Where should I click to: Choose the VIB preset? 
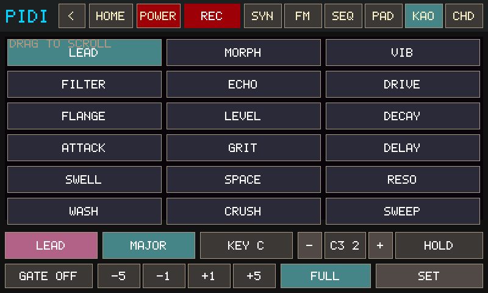click(403, 52)
